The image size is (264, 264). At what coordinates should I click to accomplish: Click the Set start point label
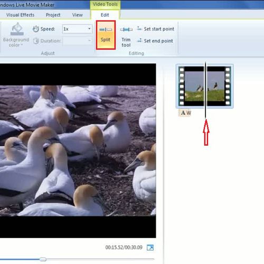coord(159,29)
